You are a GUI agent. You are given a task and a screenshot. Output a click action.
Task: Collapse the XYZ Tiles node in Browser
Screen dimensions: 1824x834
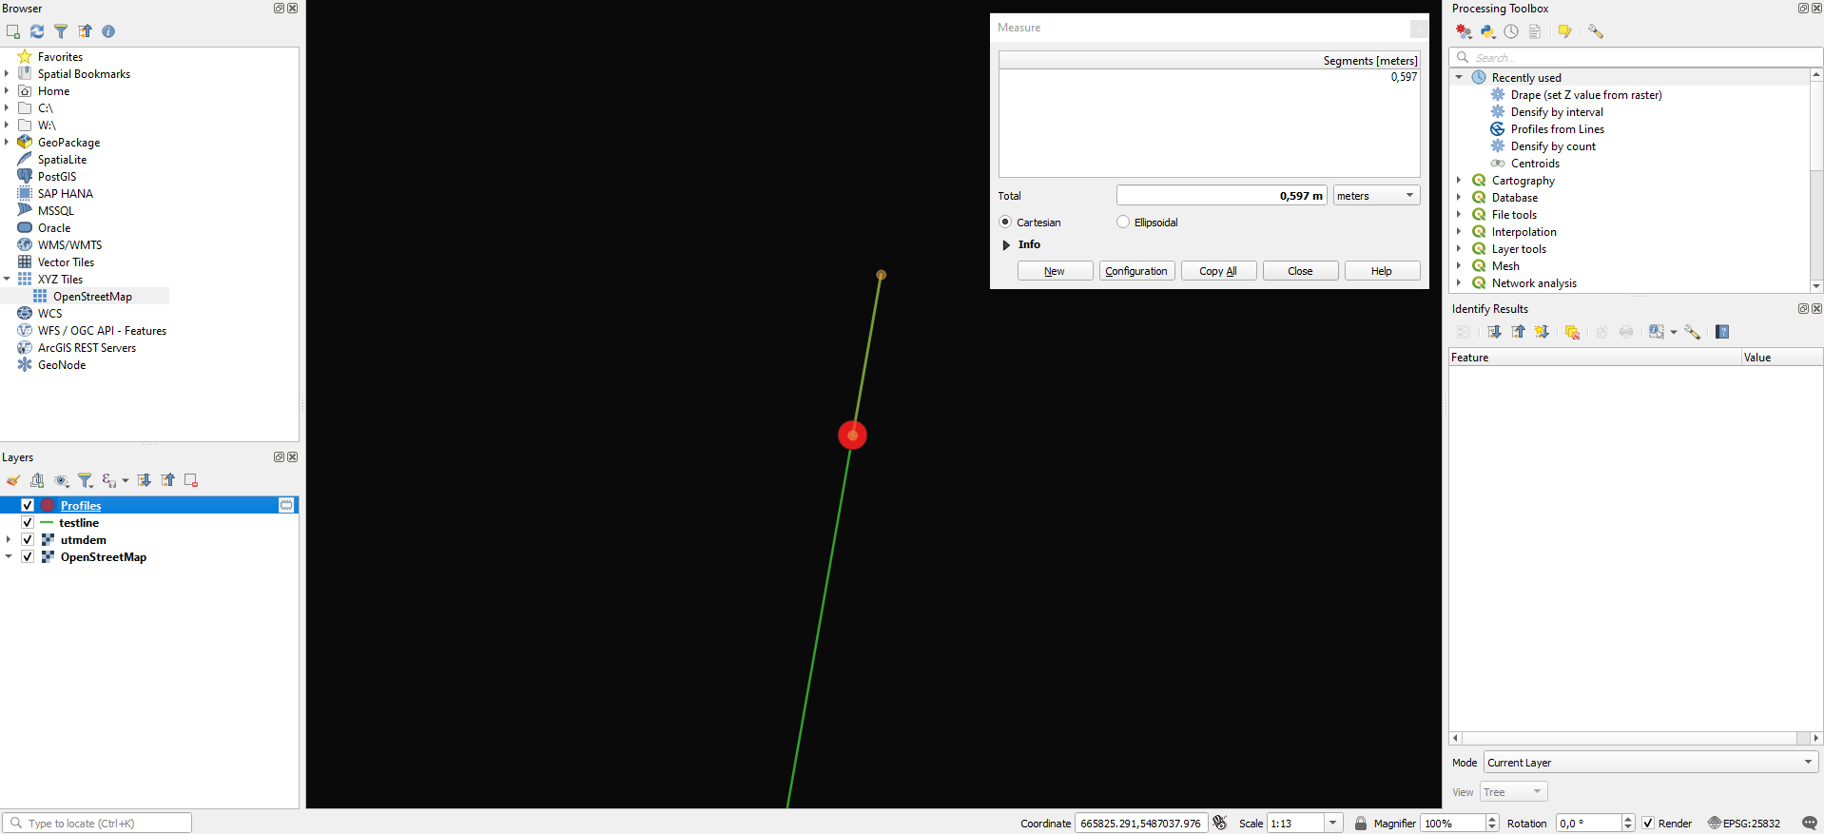7,279
